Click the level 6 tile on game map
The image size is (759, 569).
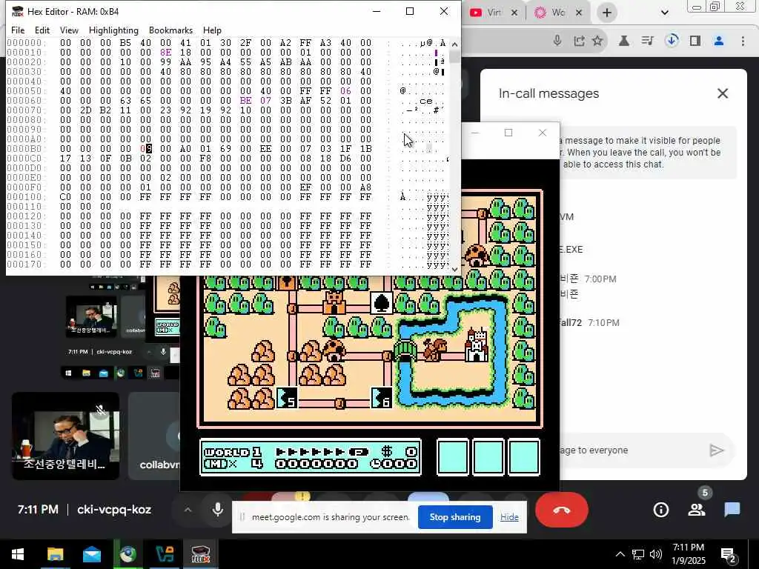point(382,399)
